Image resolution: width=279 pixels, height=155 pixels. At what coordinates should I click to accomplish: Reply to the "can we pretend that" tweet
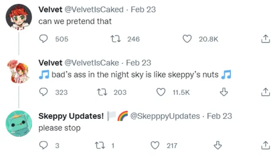pyautogui.click(x=44, y=39)
